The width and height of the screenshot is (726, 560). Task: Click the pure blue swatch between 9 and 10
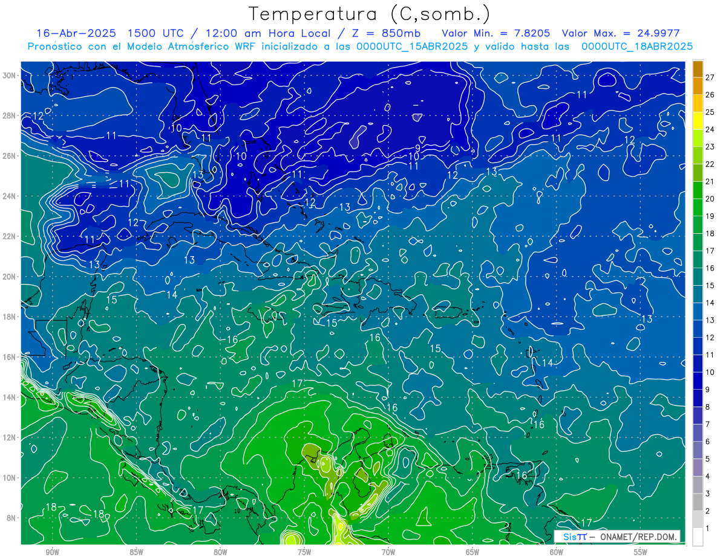click(x=698, y=381)
